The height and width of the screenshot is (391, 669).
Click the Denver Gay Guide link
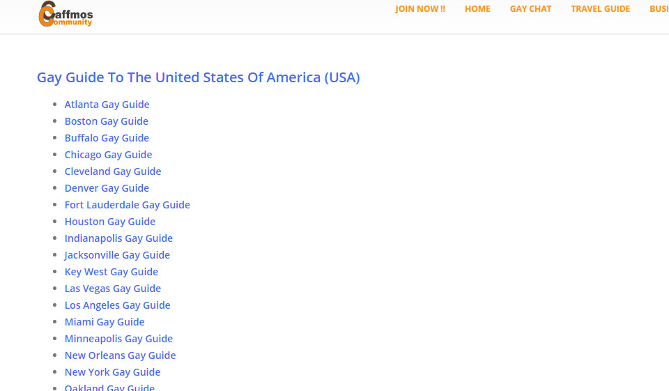point(107,188)
